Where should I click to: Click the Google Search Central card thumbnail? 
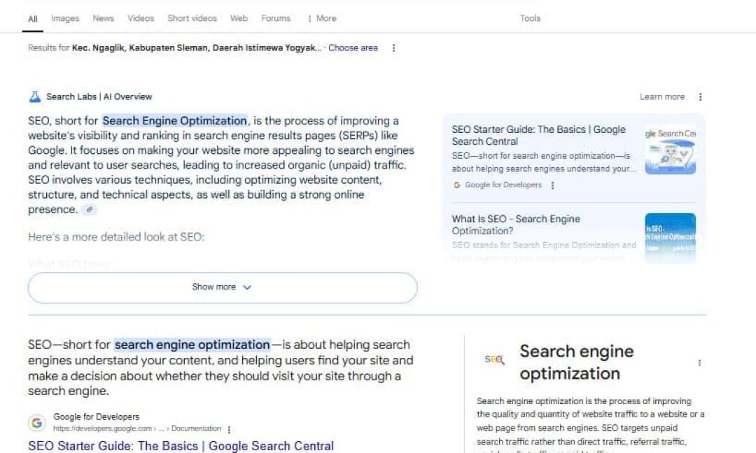[670, 150]
